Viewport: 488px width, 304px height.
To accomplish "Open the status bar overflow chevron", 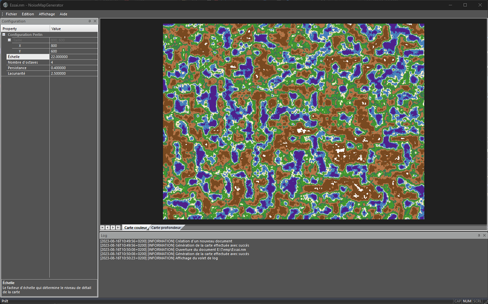I will coord(484,301).
